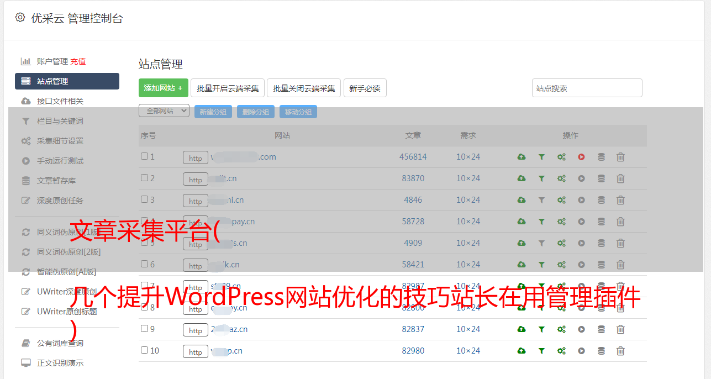This screenshot has height=379, width=711.
Task: Open the http selector for az.cn row
Action: point(196,330)
